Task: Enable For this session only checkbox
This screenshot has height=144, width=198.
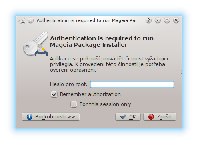Action: click(x=74, y=104)
